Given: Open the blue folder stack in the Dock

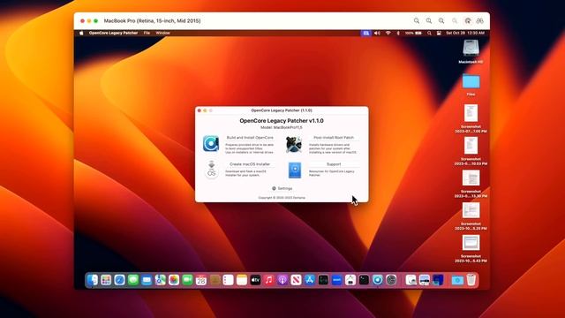Looking at the screenshot, I should pyautogui.click(x=457, y=280).
